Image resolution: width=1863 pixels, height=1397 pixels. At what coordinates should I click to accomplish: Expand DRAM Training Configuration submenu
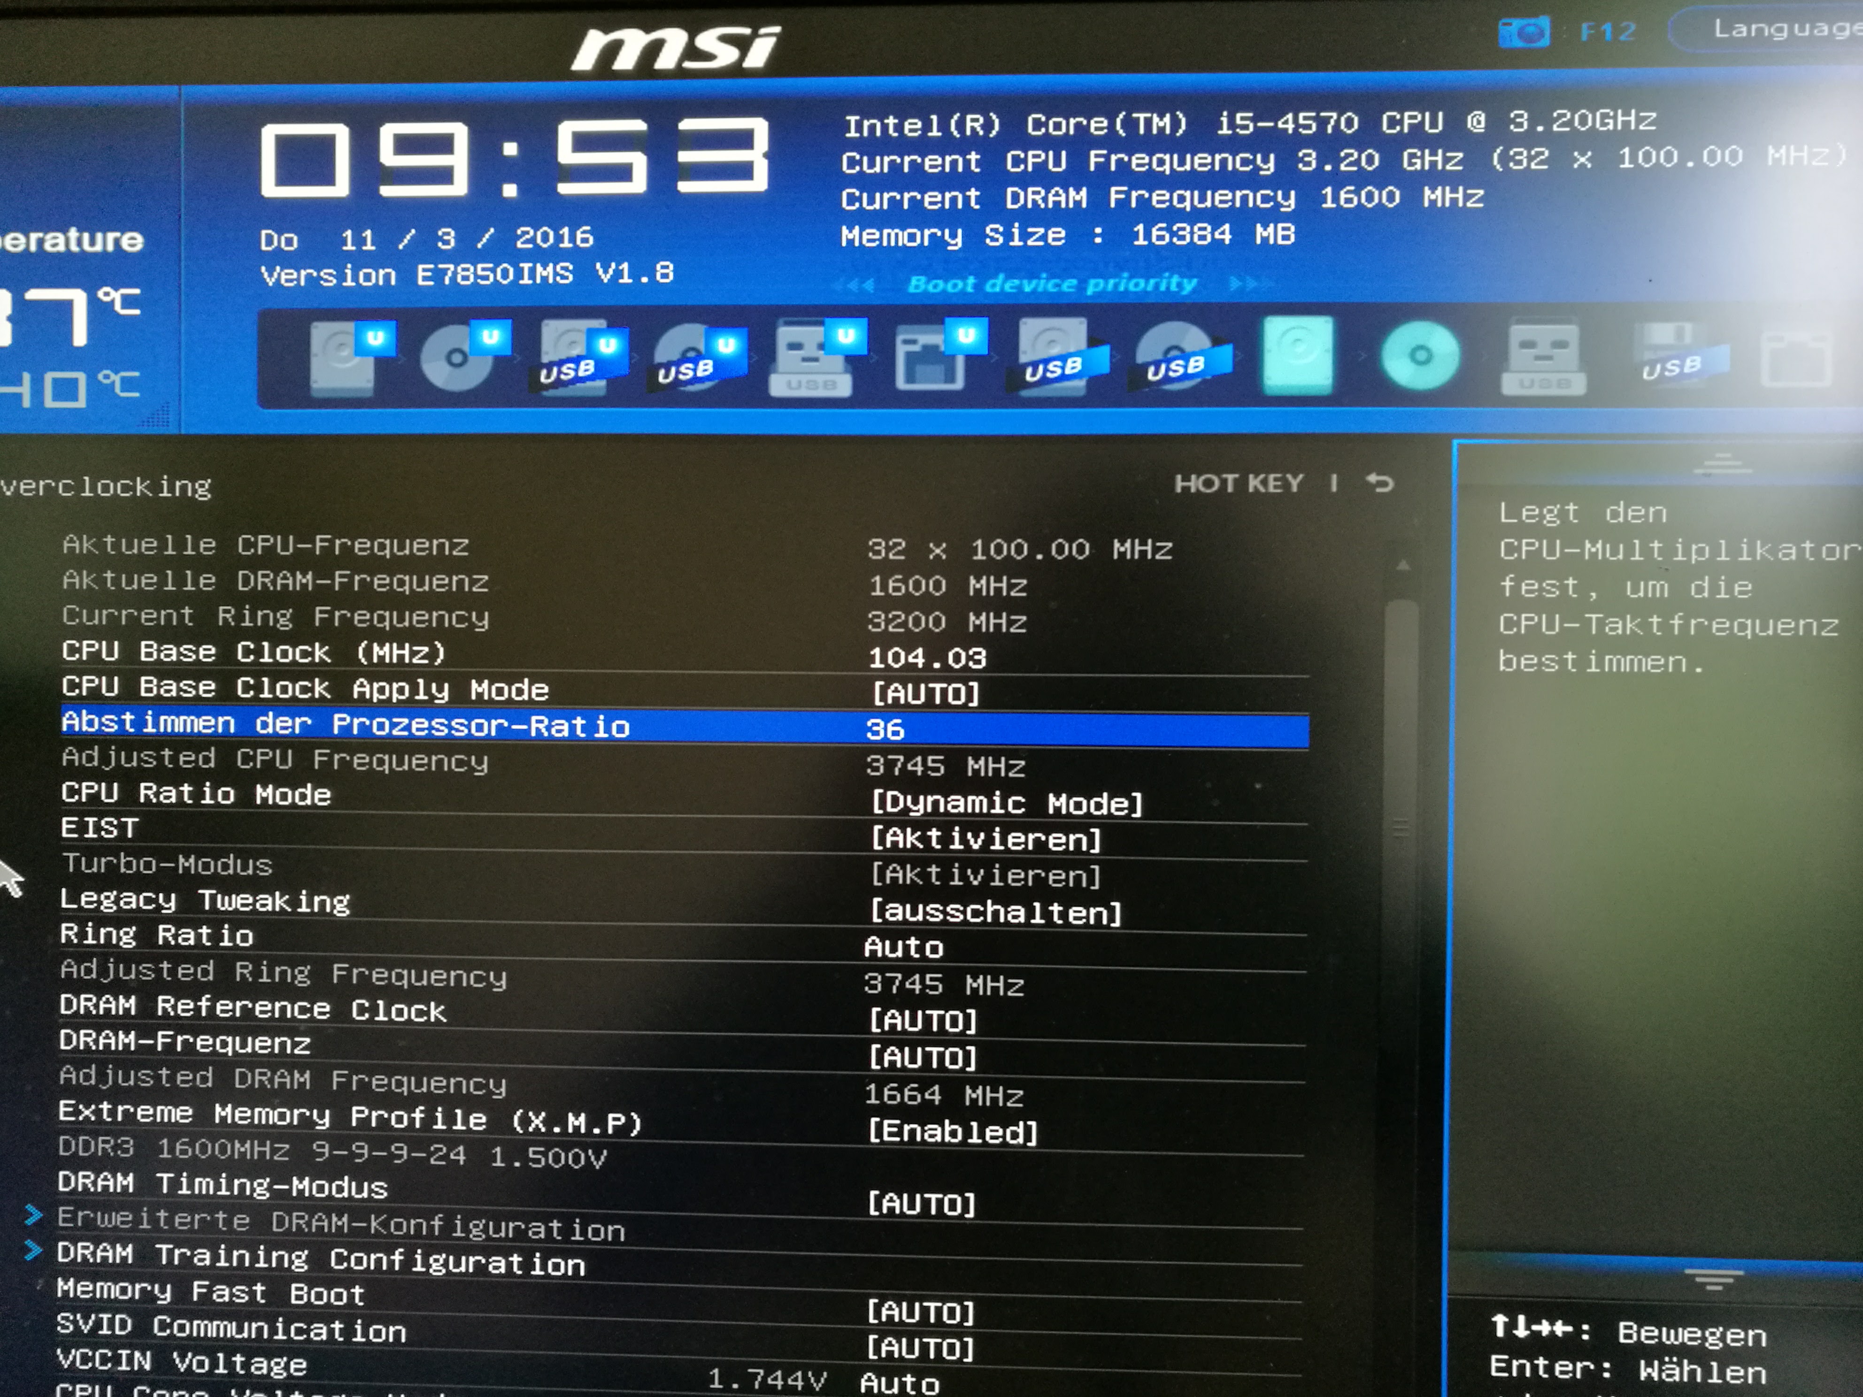coord(320,1259)
